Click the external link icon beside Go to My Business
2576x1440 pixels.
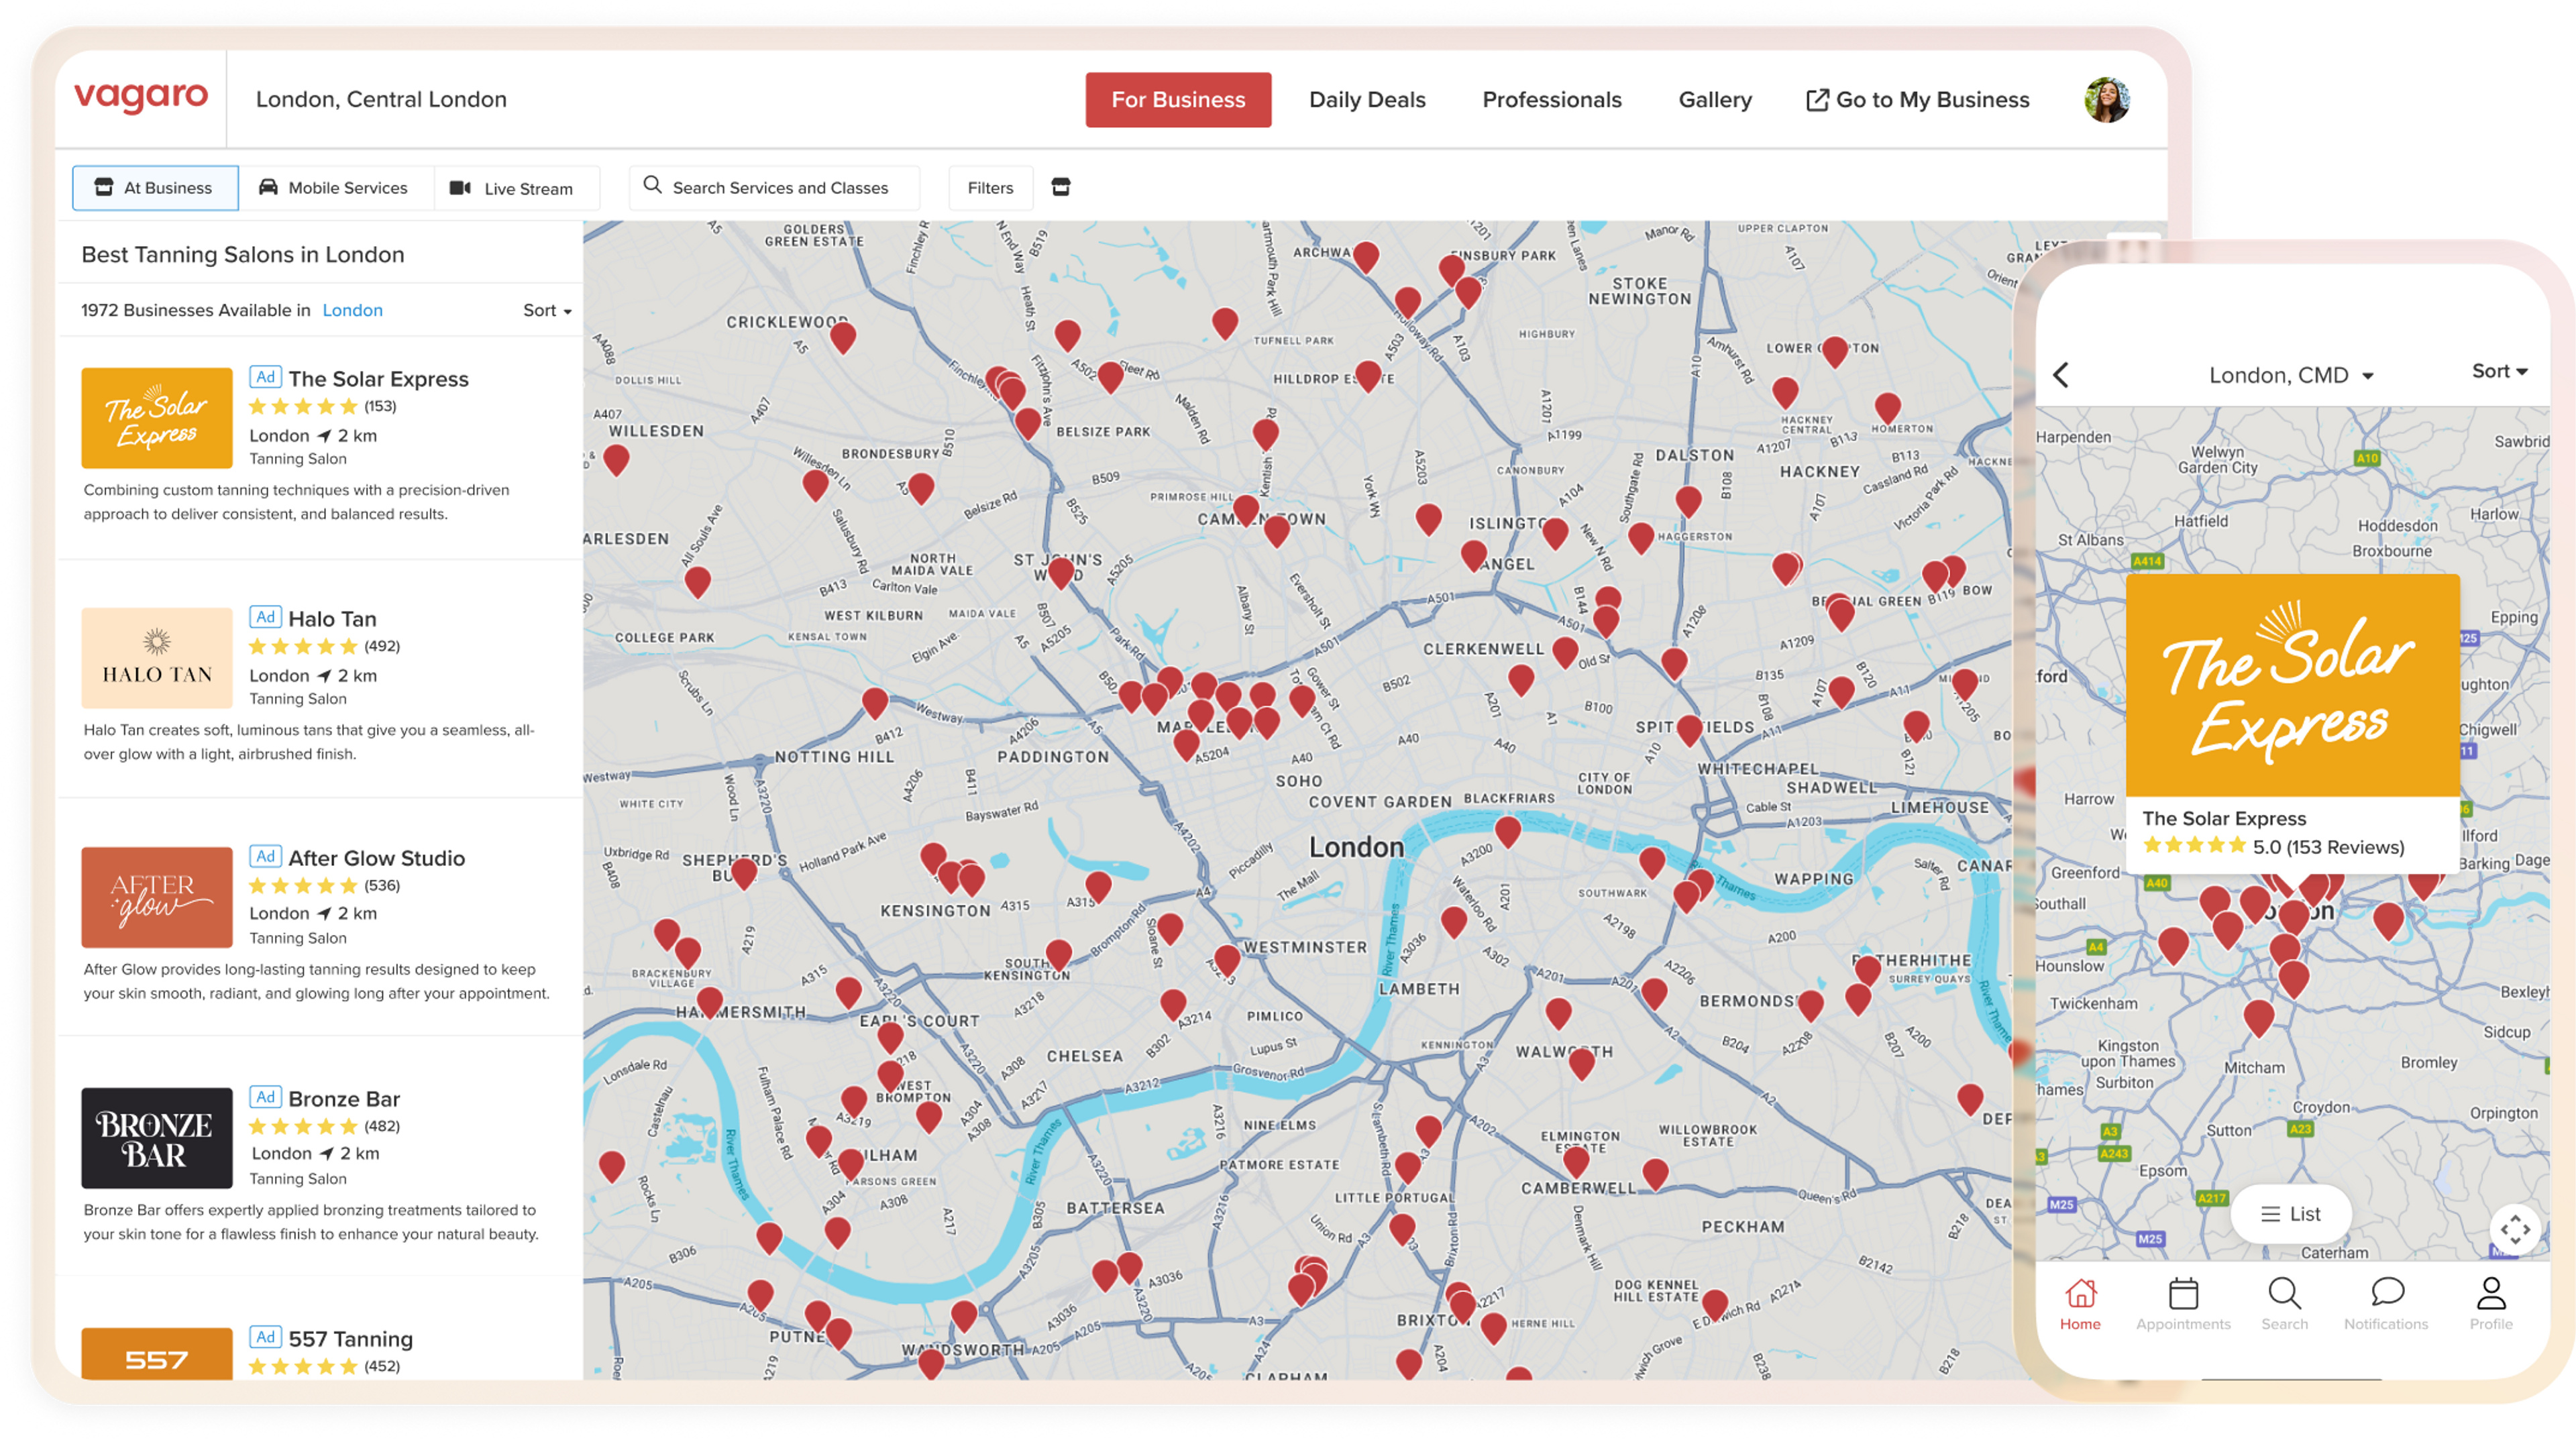pos(1817,100)
